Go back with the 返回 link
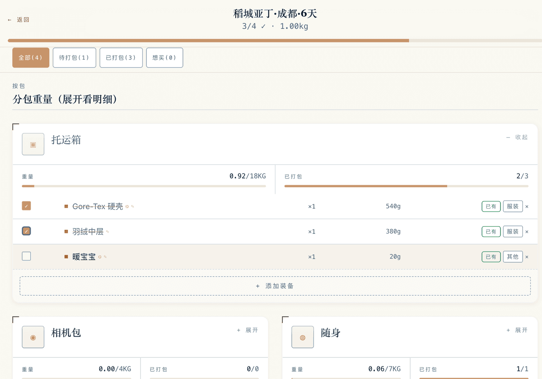The width and height of the screenshot is (542, 379). (x=19, y=20)
